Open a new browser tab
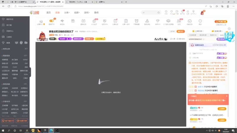 126,2
